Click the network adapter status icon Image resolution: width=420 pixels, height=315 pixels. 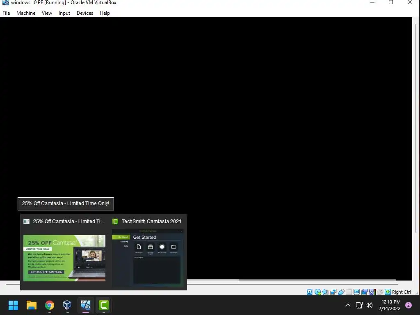coord(333,292)
